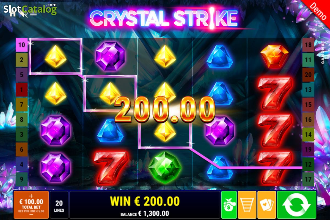Select payline number 12 marker
This screenshot has width=330, height=220.
pos(308,164)
